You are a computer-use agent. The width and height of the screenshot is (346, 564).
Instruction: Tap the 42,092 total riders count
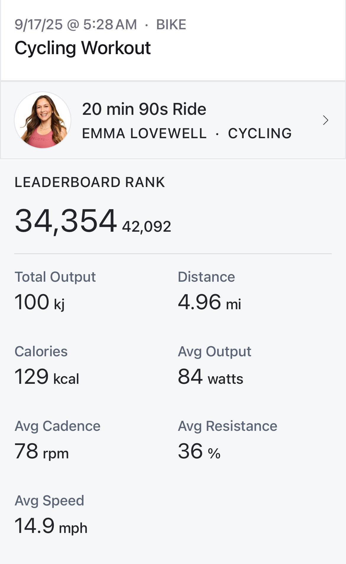click(x=146, y=227)
